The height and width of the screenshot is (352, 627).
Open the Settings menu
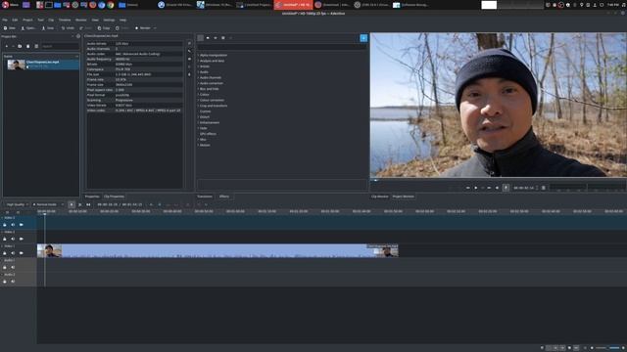click(x=109, y=20)
